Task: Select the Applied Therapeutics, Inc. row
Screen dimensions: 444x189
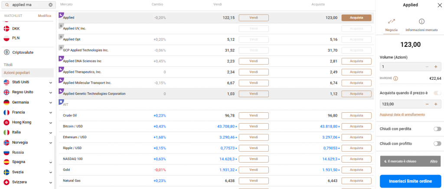Action: 216,72
